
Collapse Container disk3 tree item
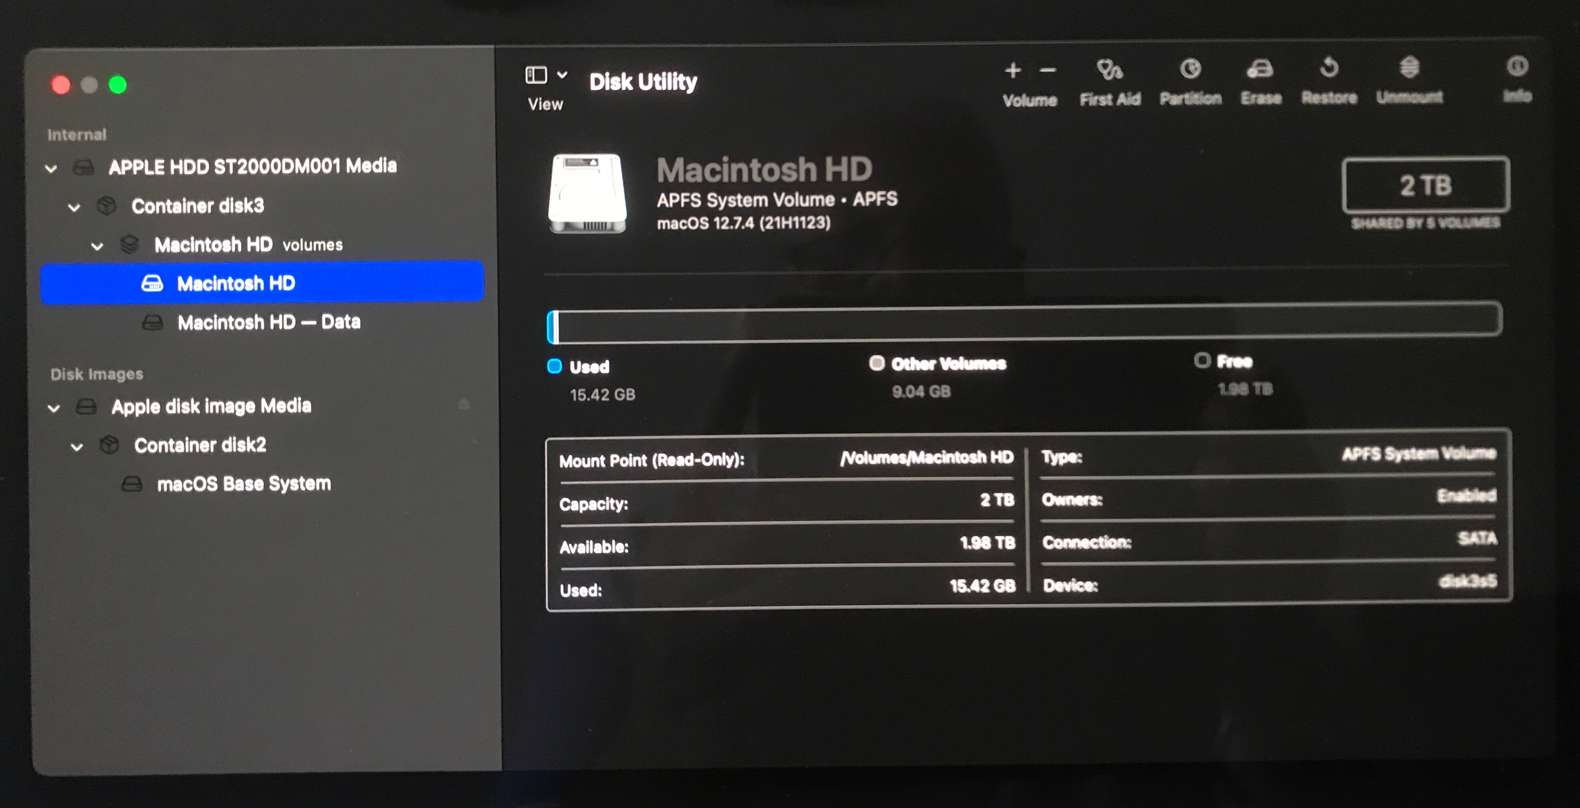74,207
